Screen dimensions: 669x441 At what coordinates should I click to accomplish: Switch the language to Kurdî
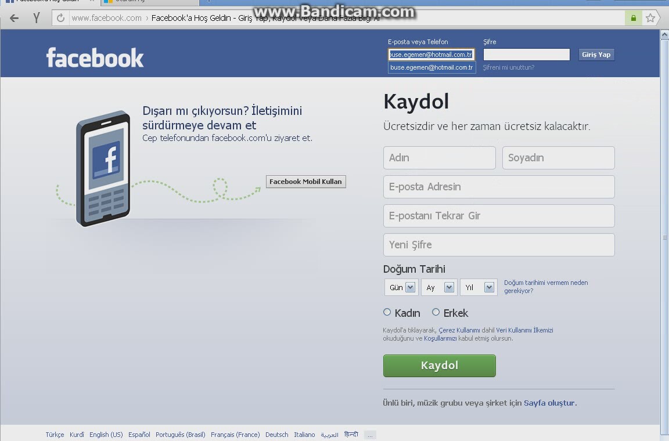[x=77, y=435]
